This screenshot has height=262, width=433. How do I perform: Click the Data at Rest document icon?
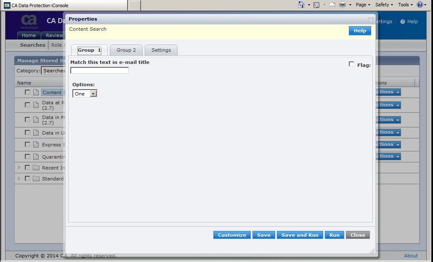pyautogui.click(x=36, y=105)
